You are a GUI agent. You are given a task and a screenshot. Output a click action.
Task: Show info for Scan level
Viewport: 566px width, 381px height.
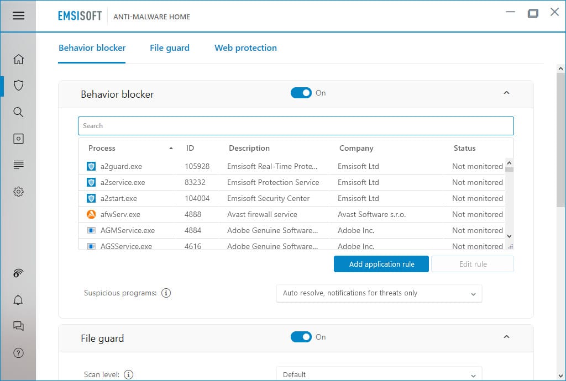(x=128, y=374)
